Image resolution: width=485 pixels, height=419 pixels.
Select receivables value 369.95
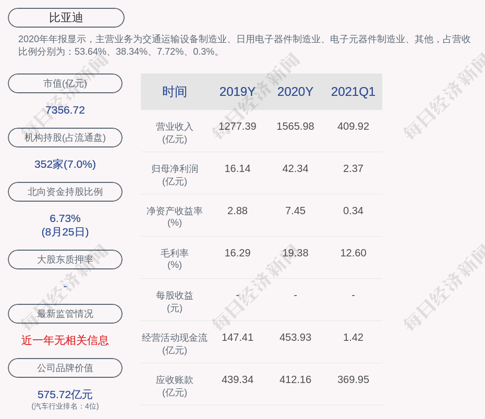click(x=353, y=379)
